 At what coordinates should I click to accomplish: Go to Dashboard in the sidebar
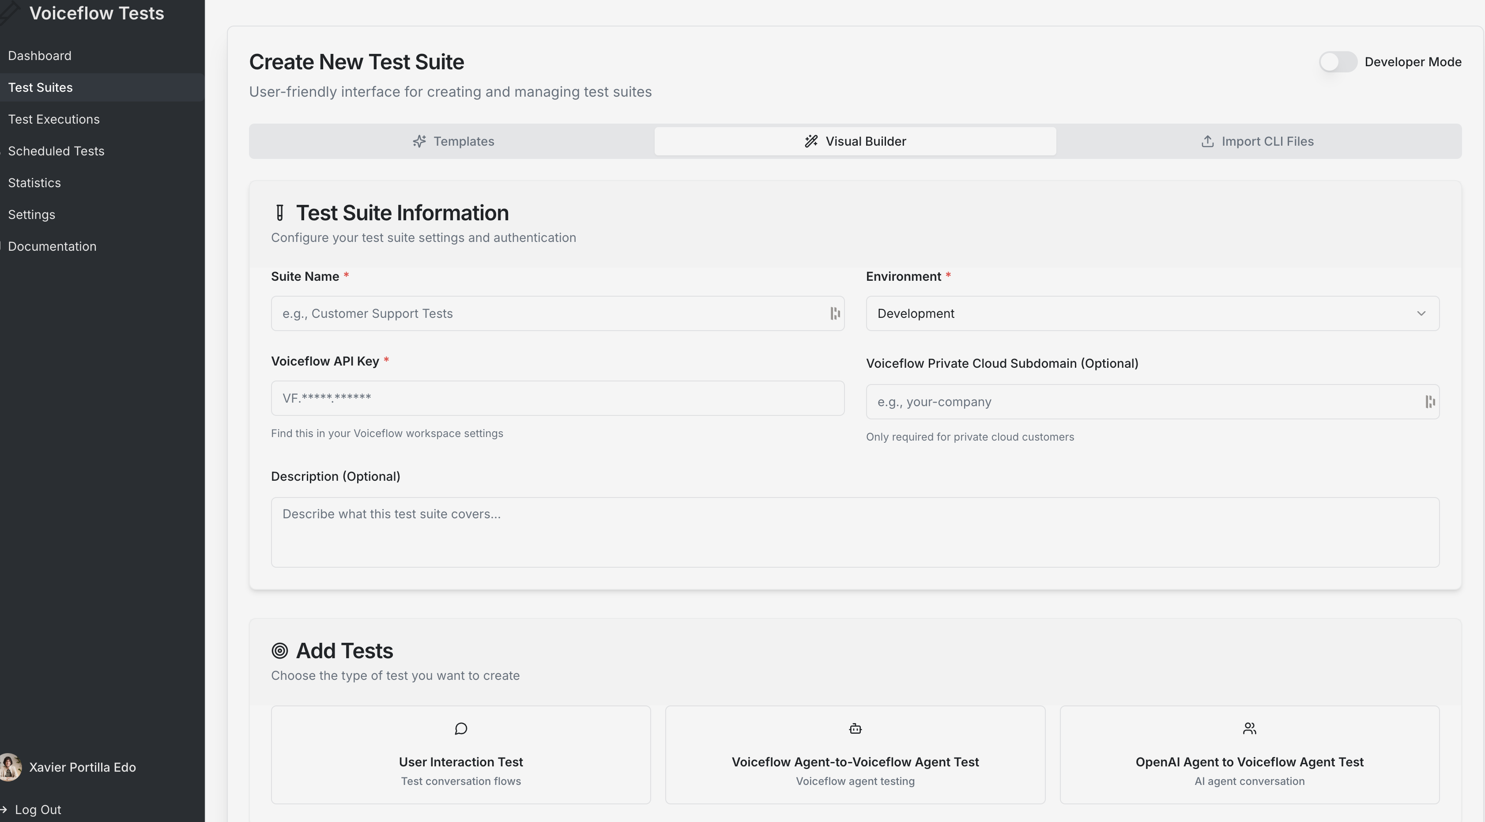coord(40,56)
